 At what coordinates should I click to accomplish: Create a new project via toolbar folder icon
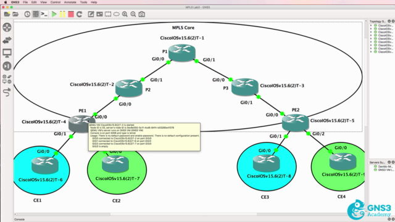point(7,14)
